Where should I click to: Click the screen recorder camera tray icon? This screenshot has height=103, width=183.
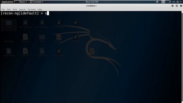click(x=157, y=2)
